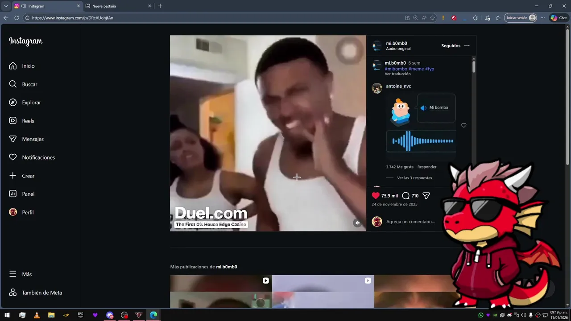Click the 710 comments count

pyautogui.click(x=415, y=196)
